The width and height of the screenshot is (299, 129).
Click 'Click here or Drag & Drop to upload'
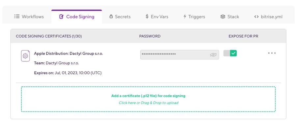(149, 103)
